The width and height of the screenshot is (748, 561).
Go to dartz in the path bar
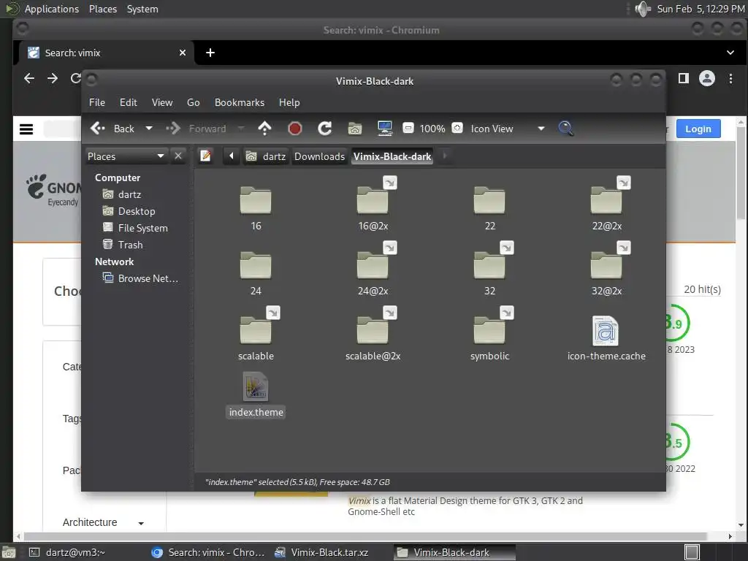266,156
